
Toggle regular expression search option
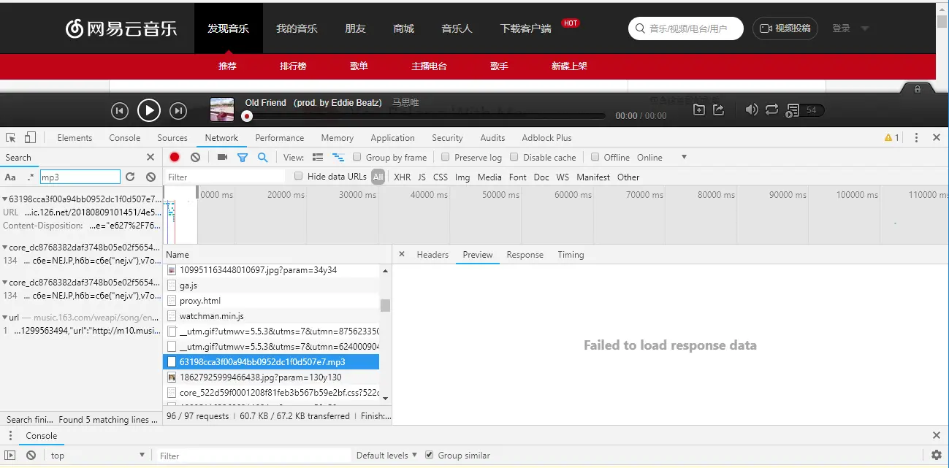click(x=30, y=177)
